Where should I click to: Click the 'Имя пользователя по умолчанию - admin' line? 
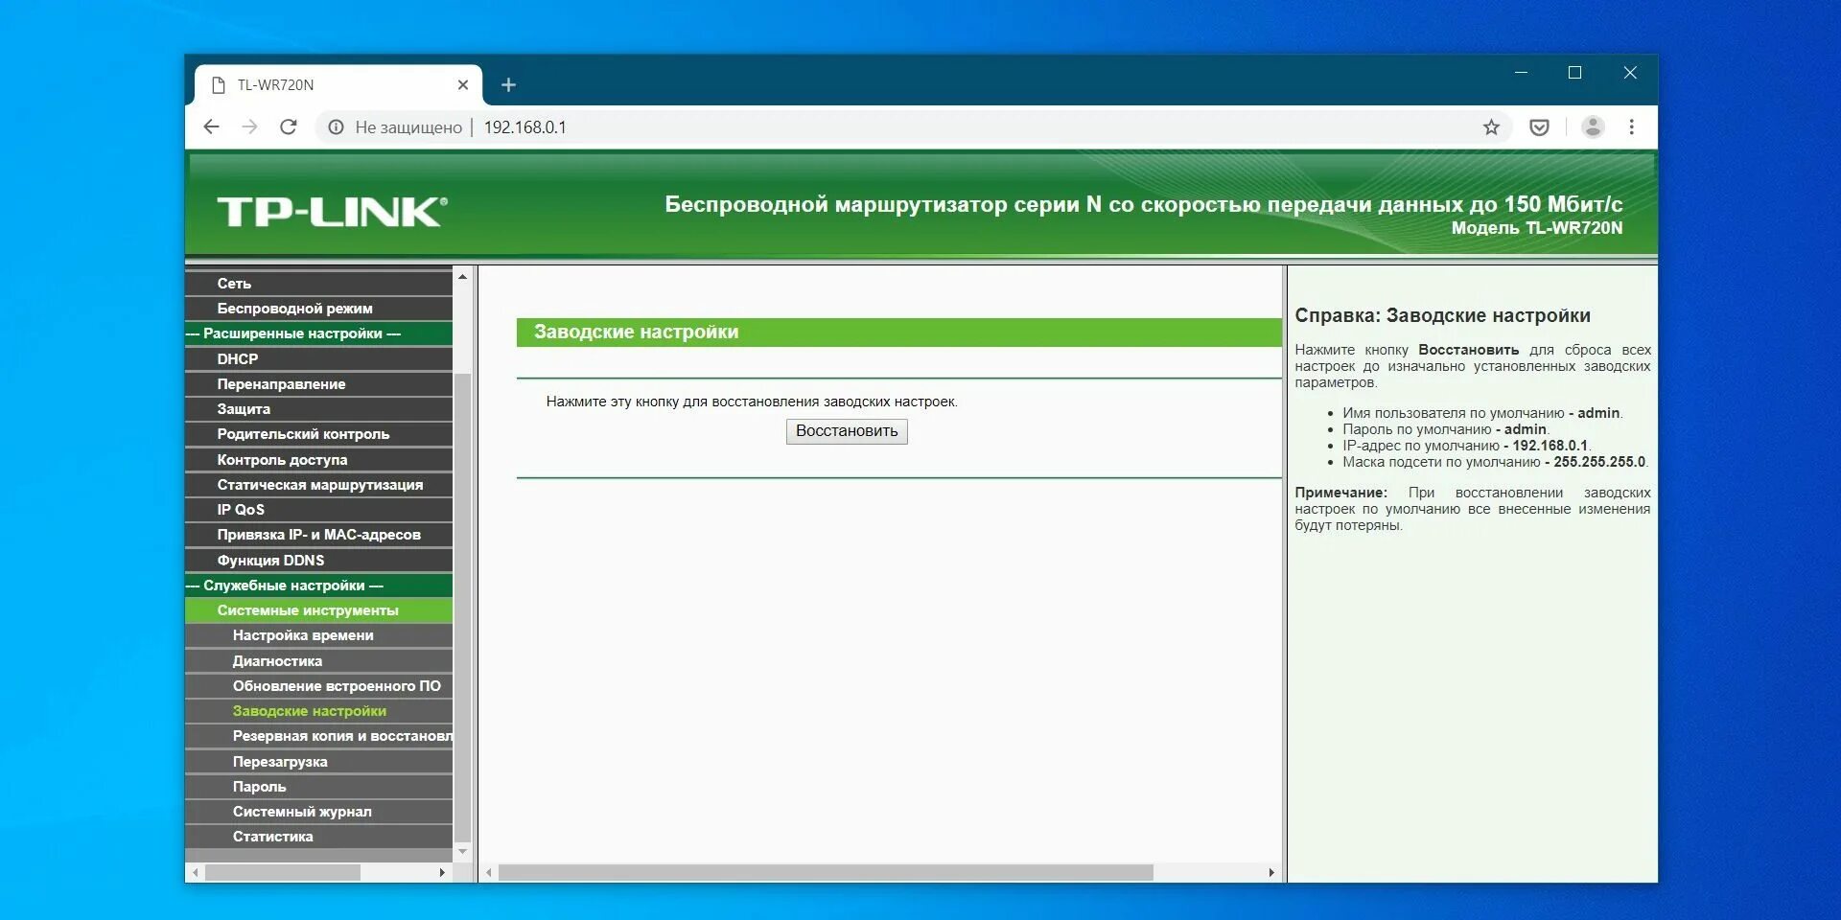coord(1482,413)
